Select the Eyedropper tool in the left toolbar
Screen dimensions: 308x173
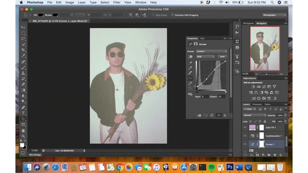coord(23,56)
